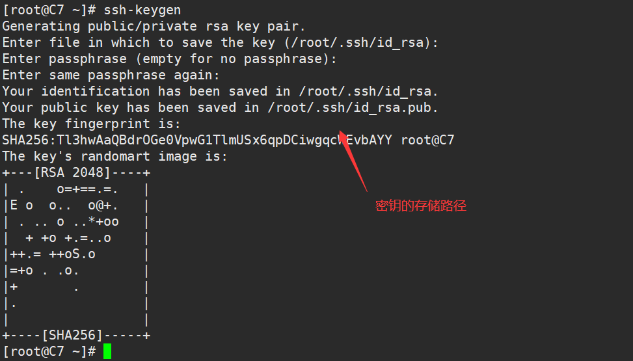Click the red Chinese annotation text

tap(421, 206)
